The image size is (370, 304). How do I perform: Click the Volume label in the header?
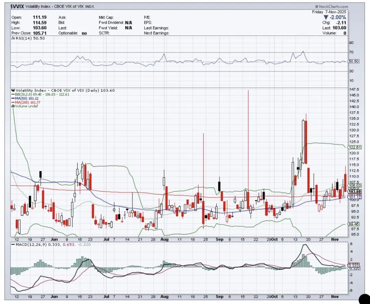[x=330, y=33]
